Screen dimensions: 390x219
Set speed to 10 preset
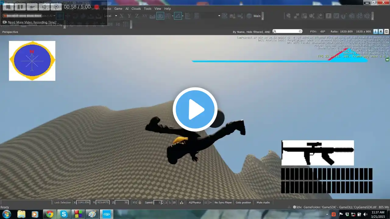(174, 202)
